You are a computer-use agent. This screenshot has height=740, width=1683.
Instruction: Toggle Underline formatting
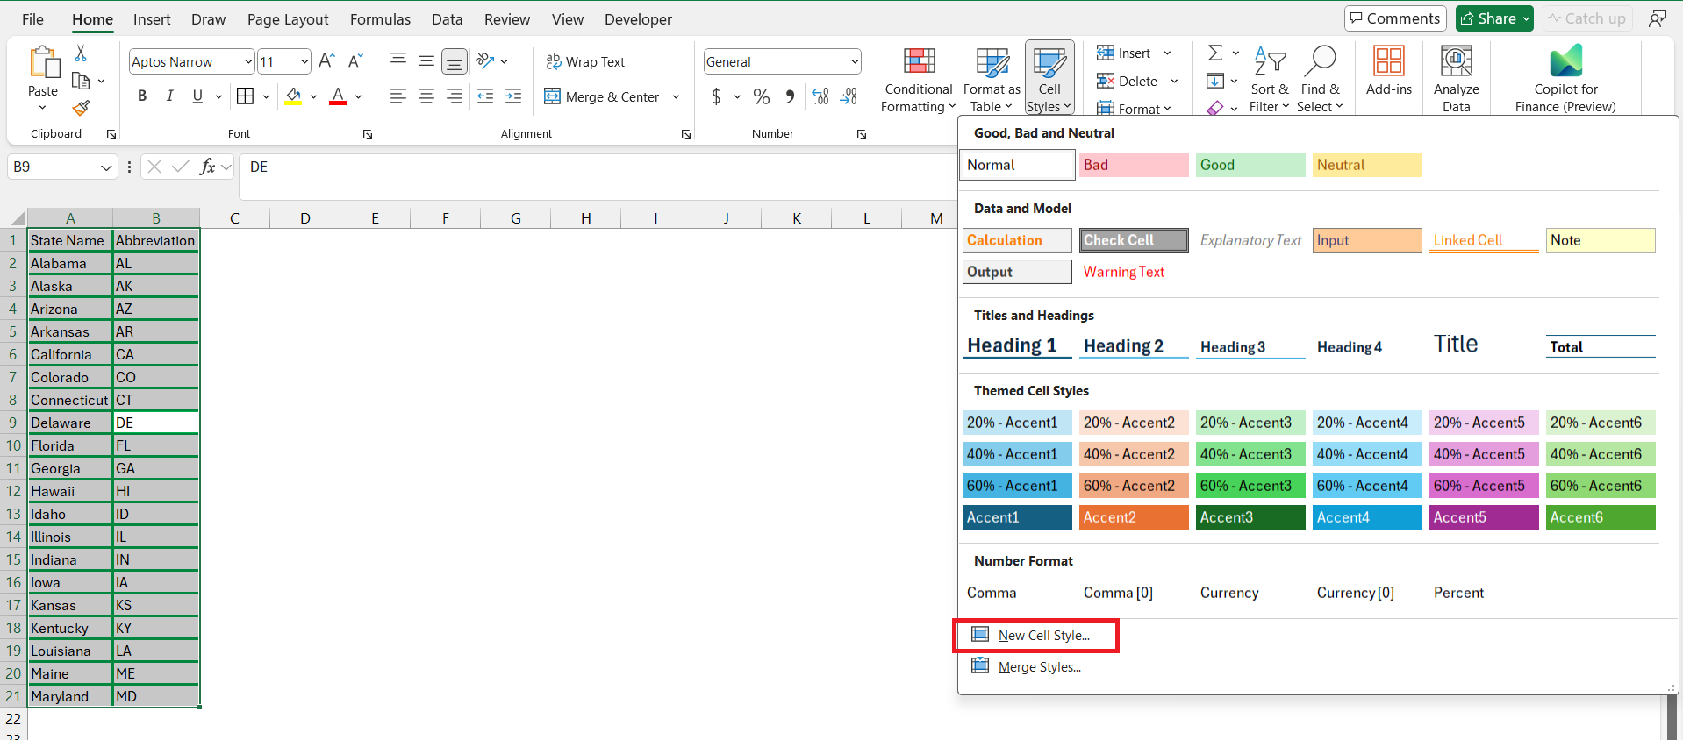(x=197, y=96)
